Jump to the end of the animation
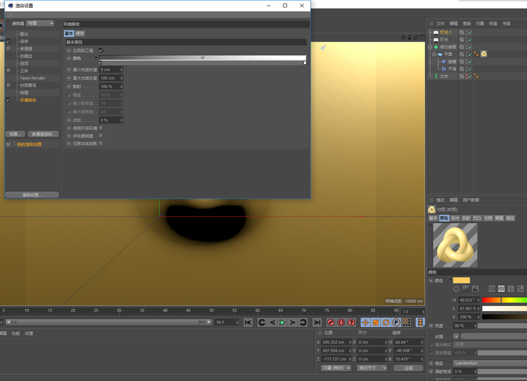 [x=317, y=323]
